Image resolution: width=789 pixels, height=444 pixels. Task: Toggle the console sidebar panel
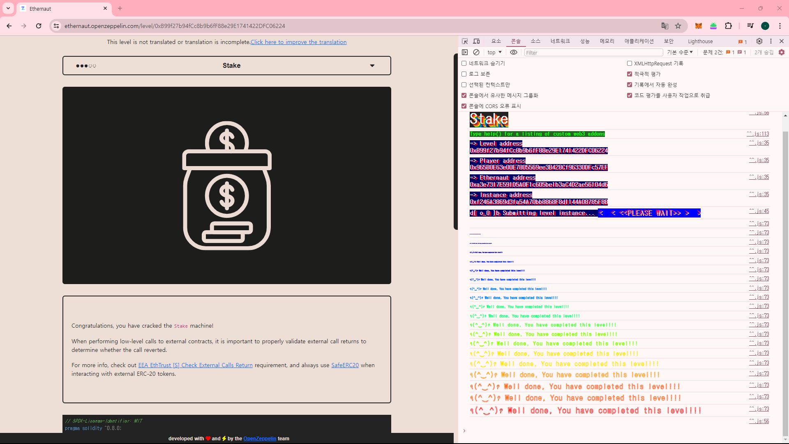pos(465,52)
